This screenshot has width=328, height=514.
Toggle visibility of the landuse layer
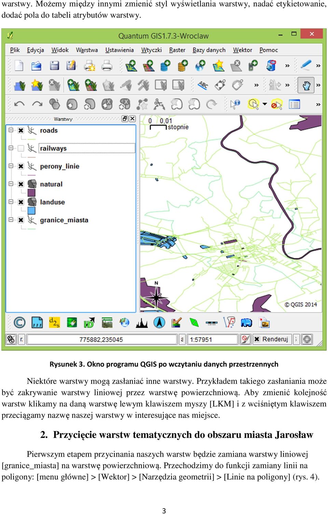coord(21,202)
